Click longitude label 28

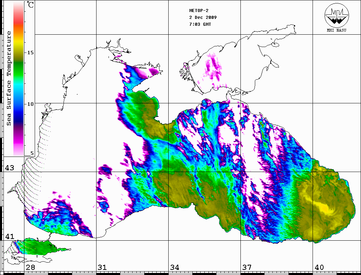31,267
